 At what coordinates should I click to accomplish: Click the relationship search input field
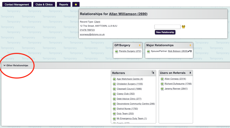pyautogui.click(x=167, y=27)
